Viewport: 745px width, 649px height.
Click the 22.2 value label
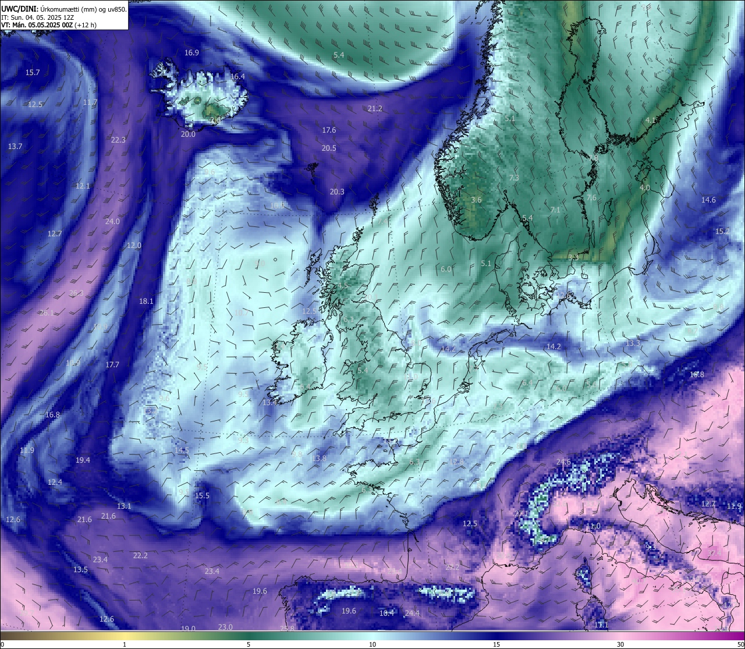click(140, 556)
